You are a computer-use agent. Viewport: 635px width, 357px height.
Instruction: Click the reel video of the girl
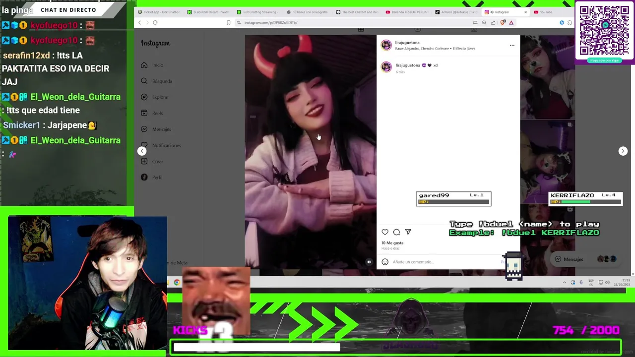[x=311, y=152]
